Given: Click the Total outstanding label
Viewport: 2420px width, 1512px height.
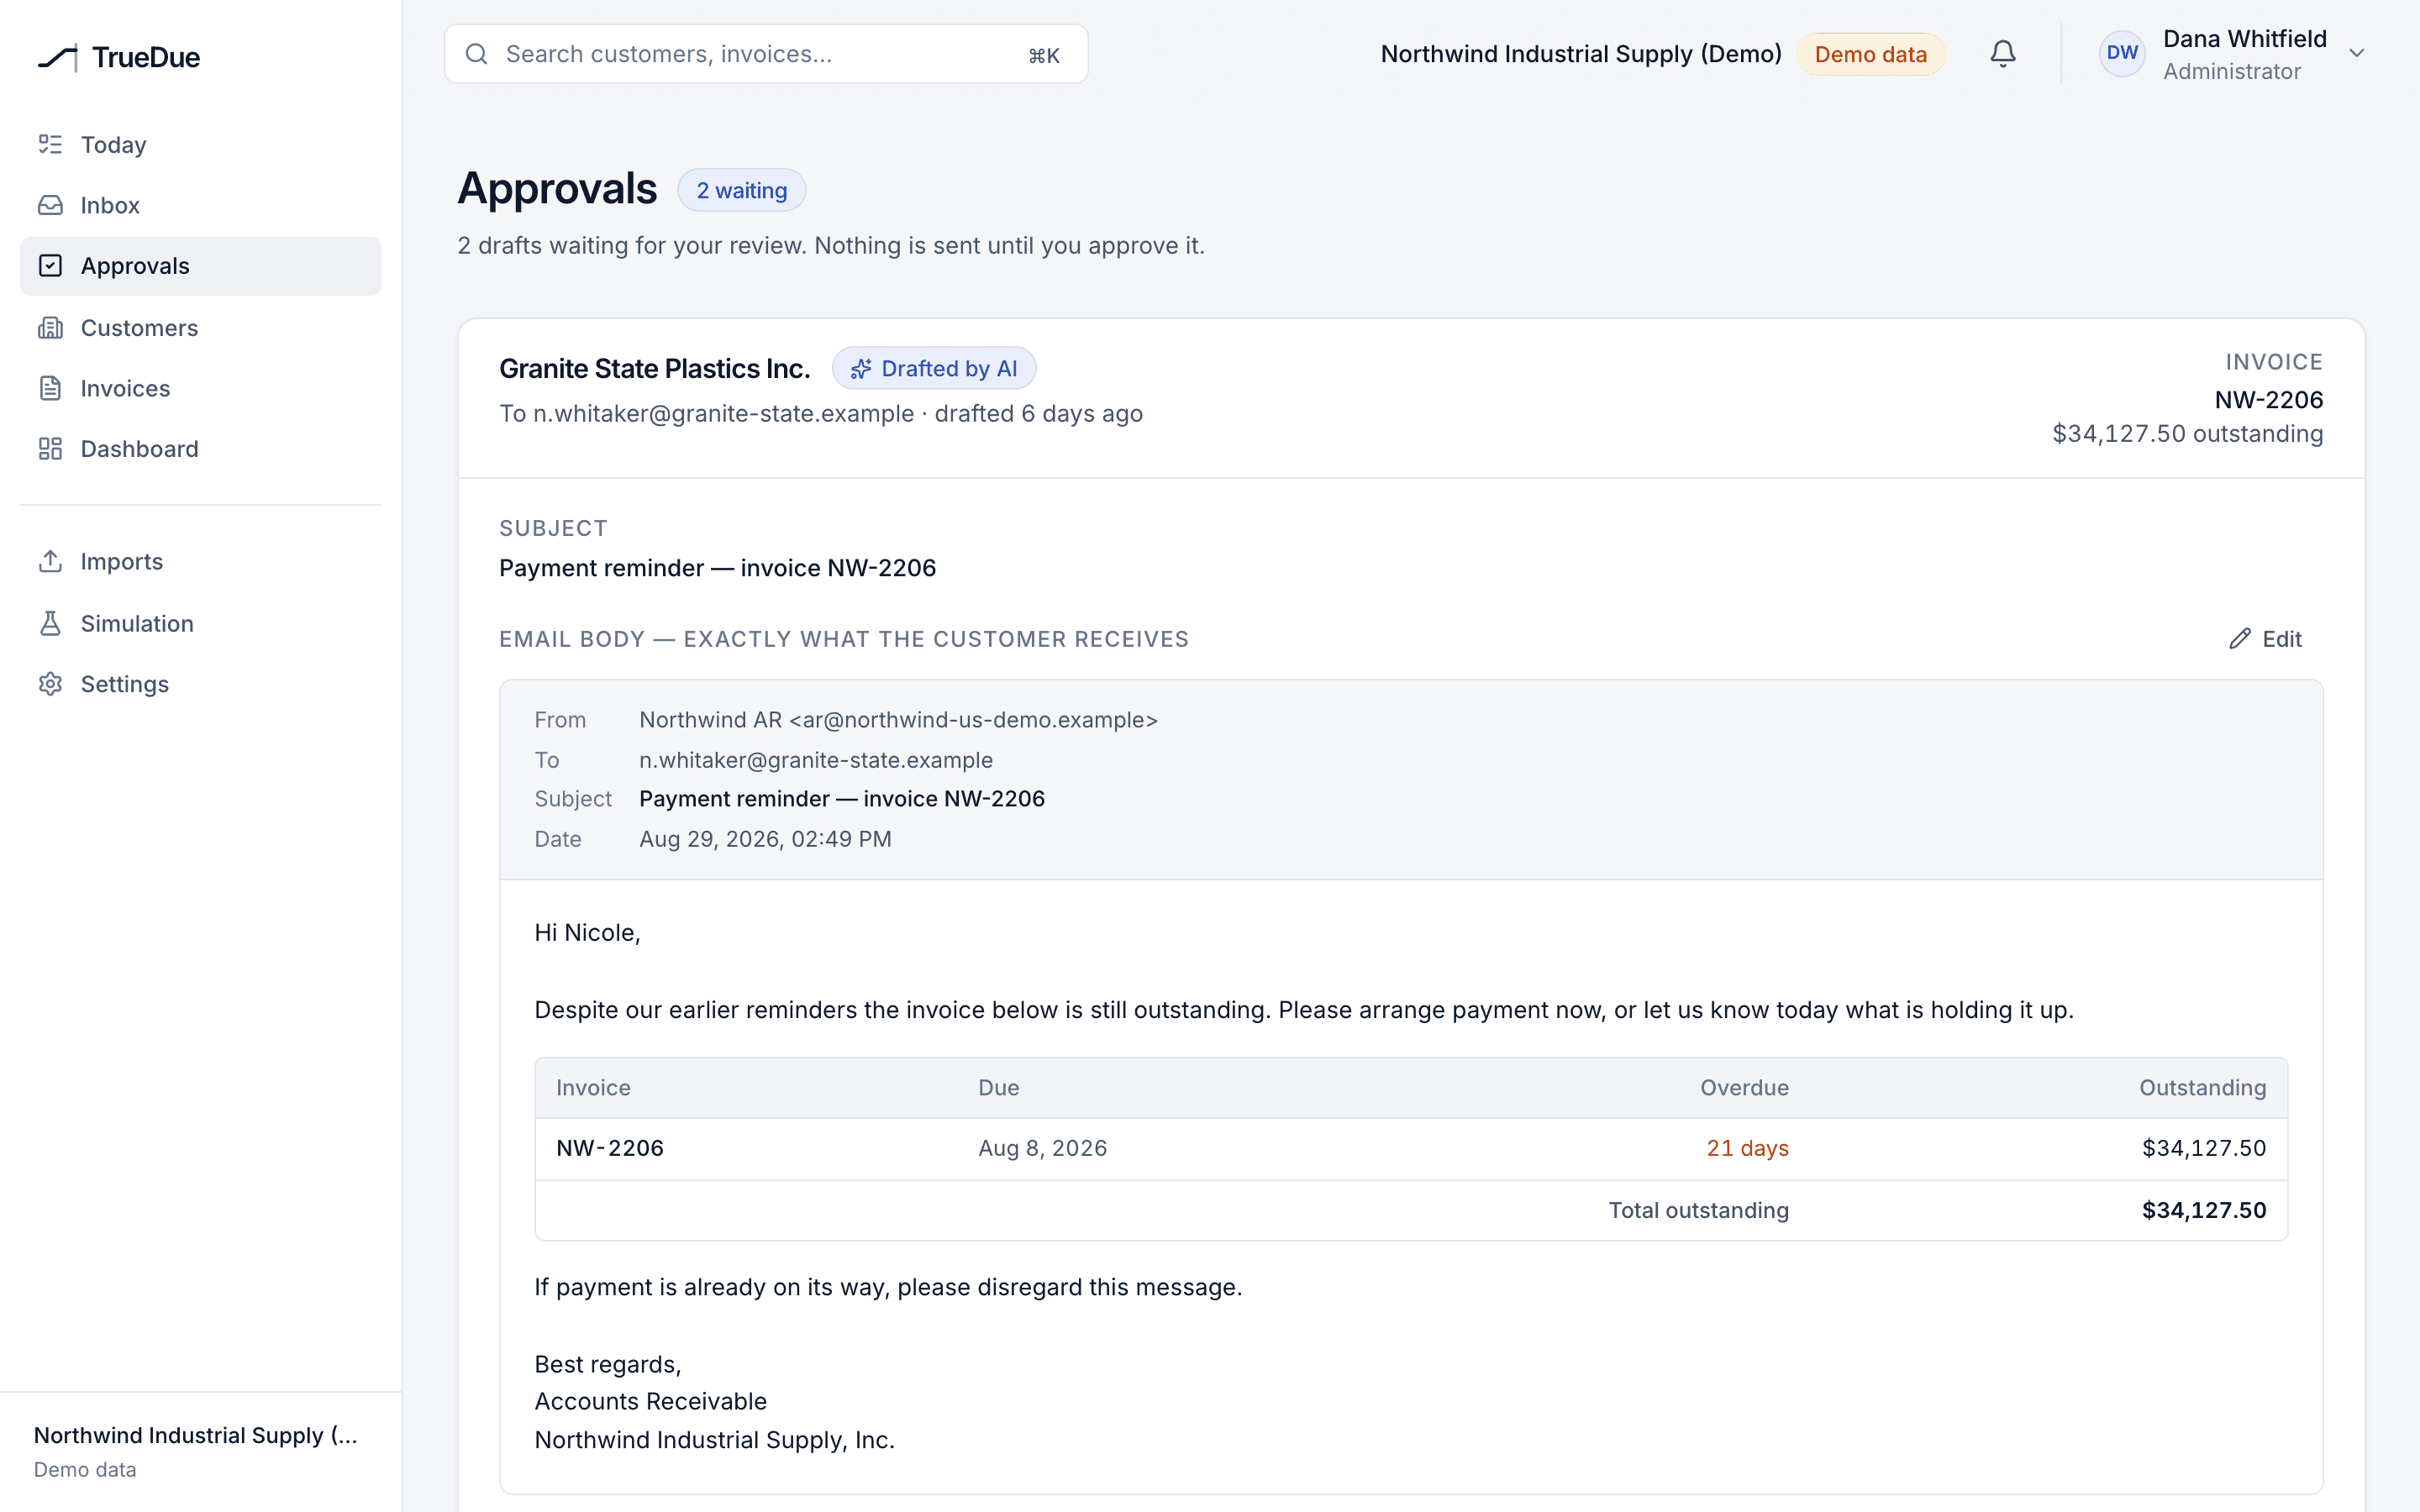Looking at the screenshot, I should pyautogui.click(x=1698, y=1210).
